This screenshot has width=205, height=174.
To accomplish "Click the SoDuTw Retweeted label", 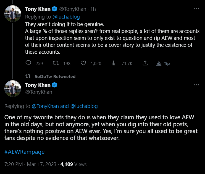I will [x=55, y=76].
